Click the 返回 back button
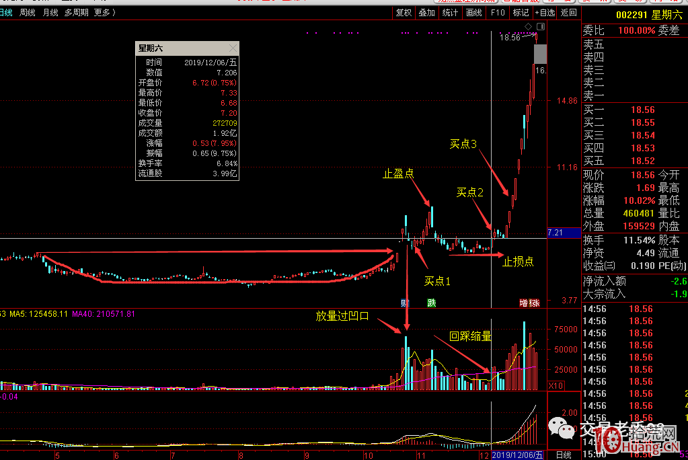The height and width of the screenshot is (460, 688). click(x=569, y=13)
